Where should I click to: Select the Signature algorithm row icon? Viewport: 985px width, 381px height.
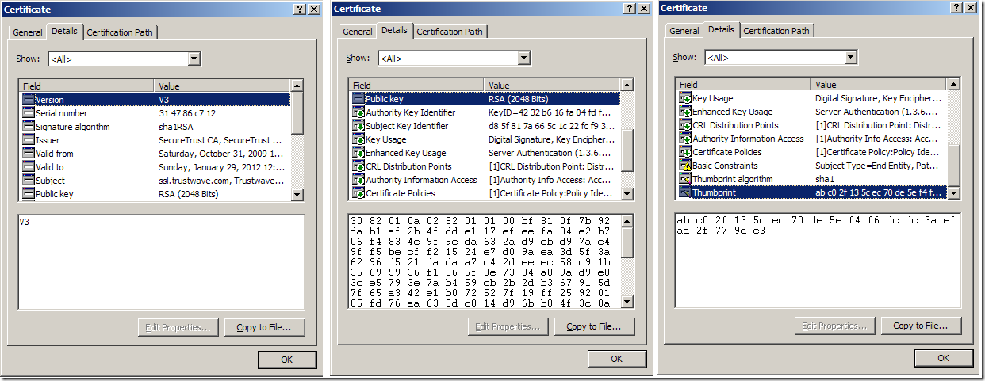(29, 127)
